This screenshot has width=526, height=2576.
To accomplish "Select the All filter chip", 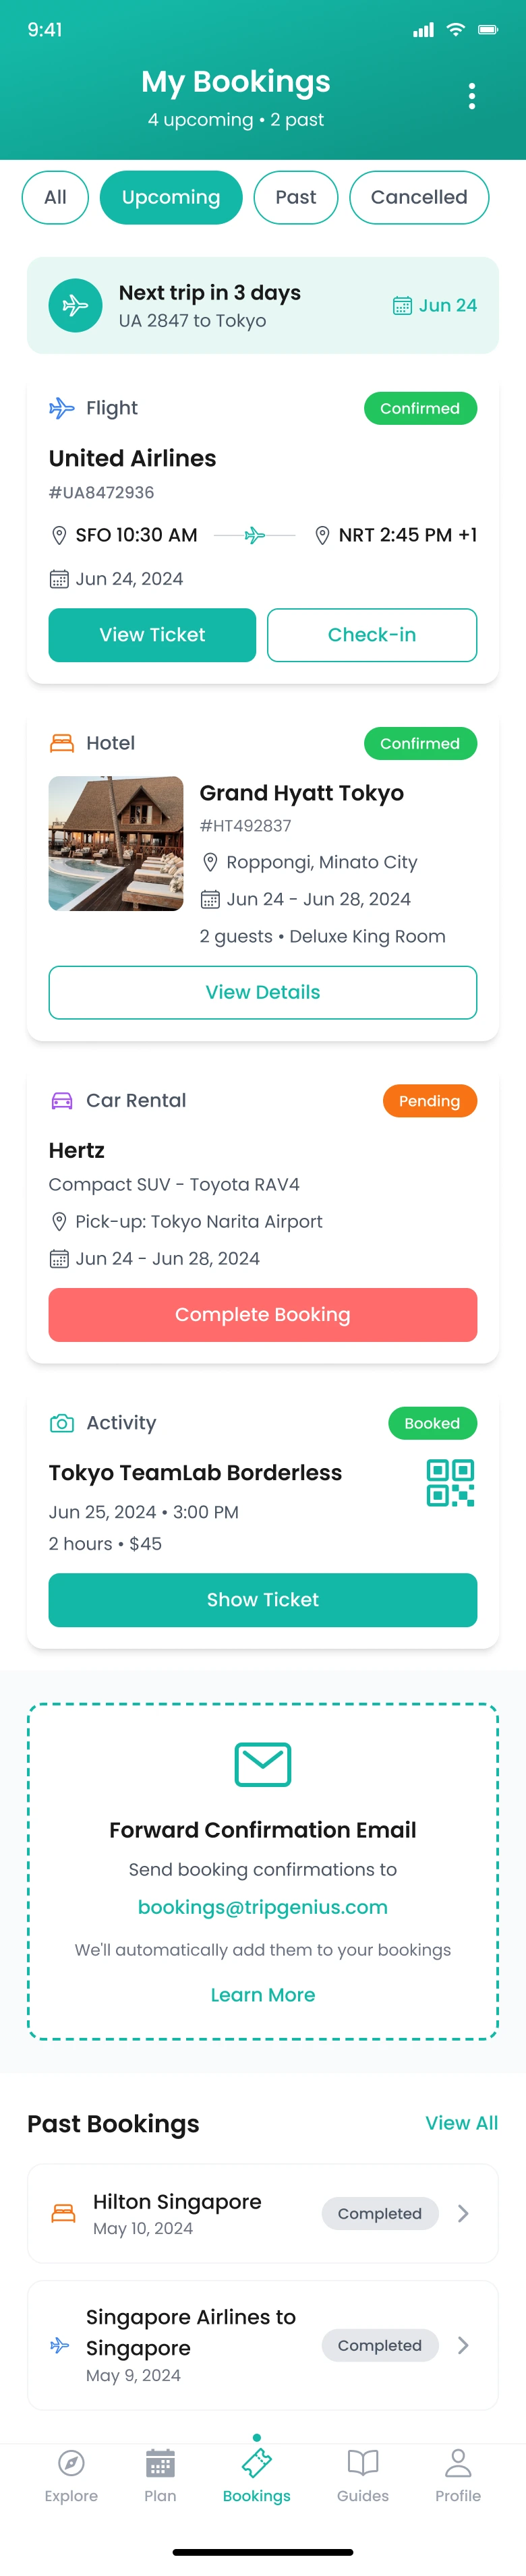I will pos(56,197).
